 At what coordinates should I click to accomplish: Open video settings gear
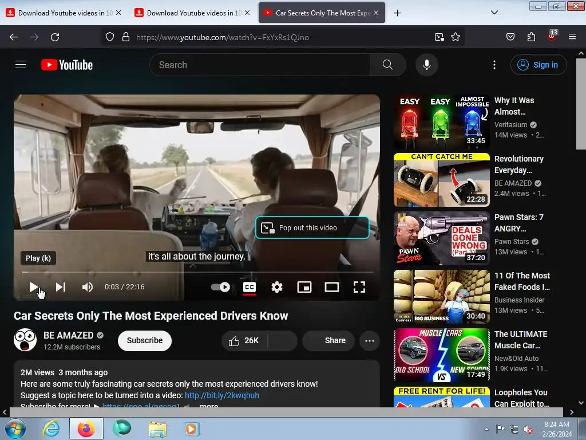277,287
